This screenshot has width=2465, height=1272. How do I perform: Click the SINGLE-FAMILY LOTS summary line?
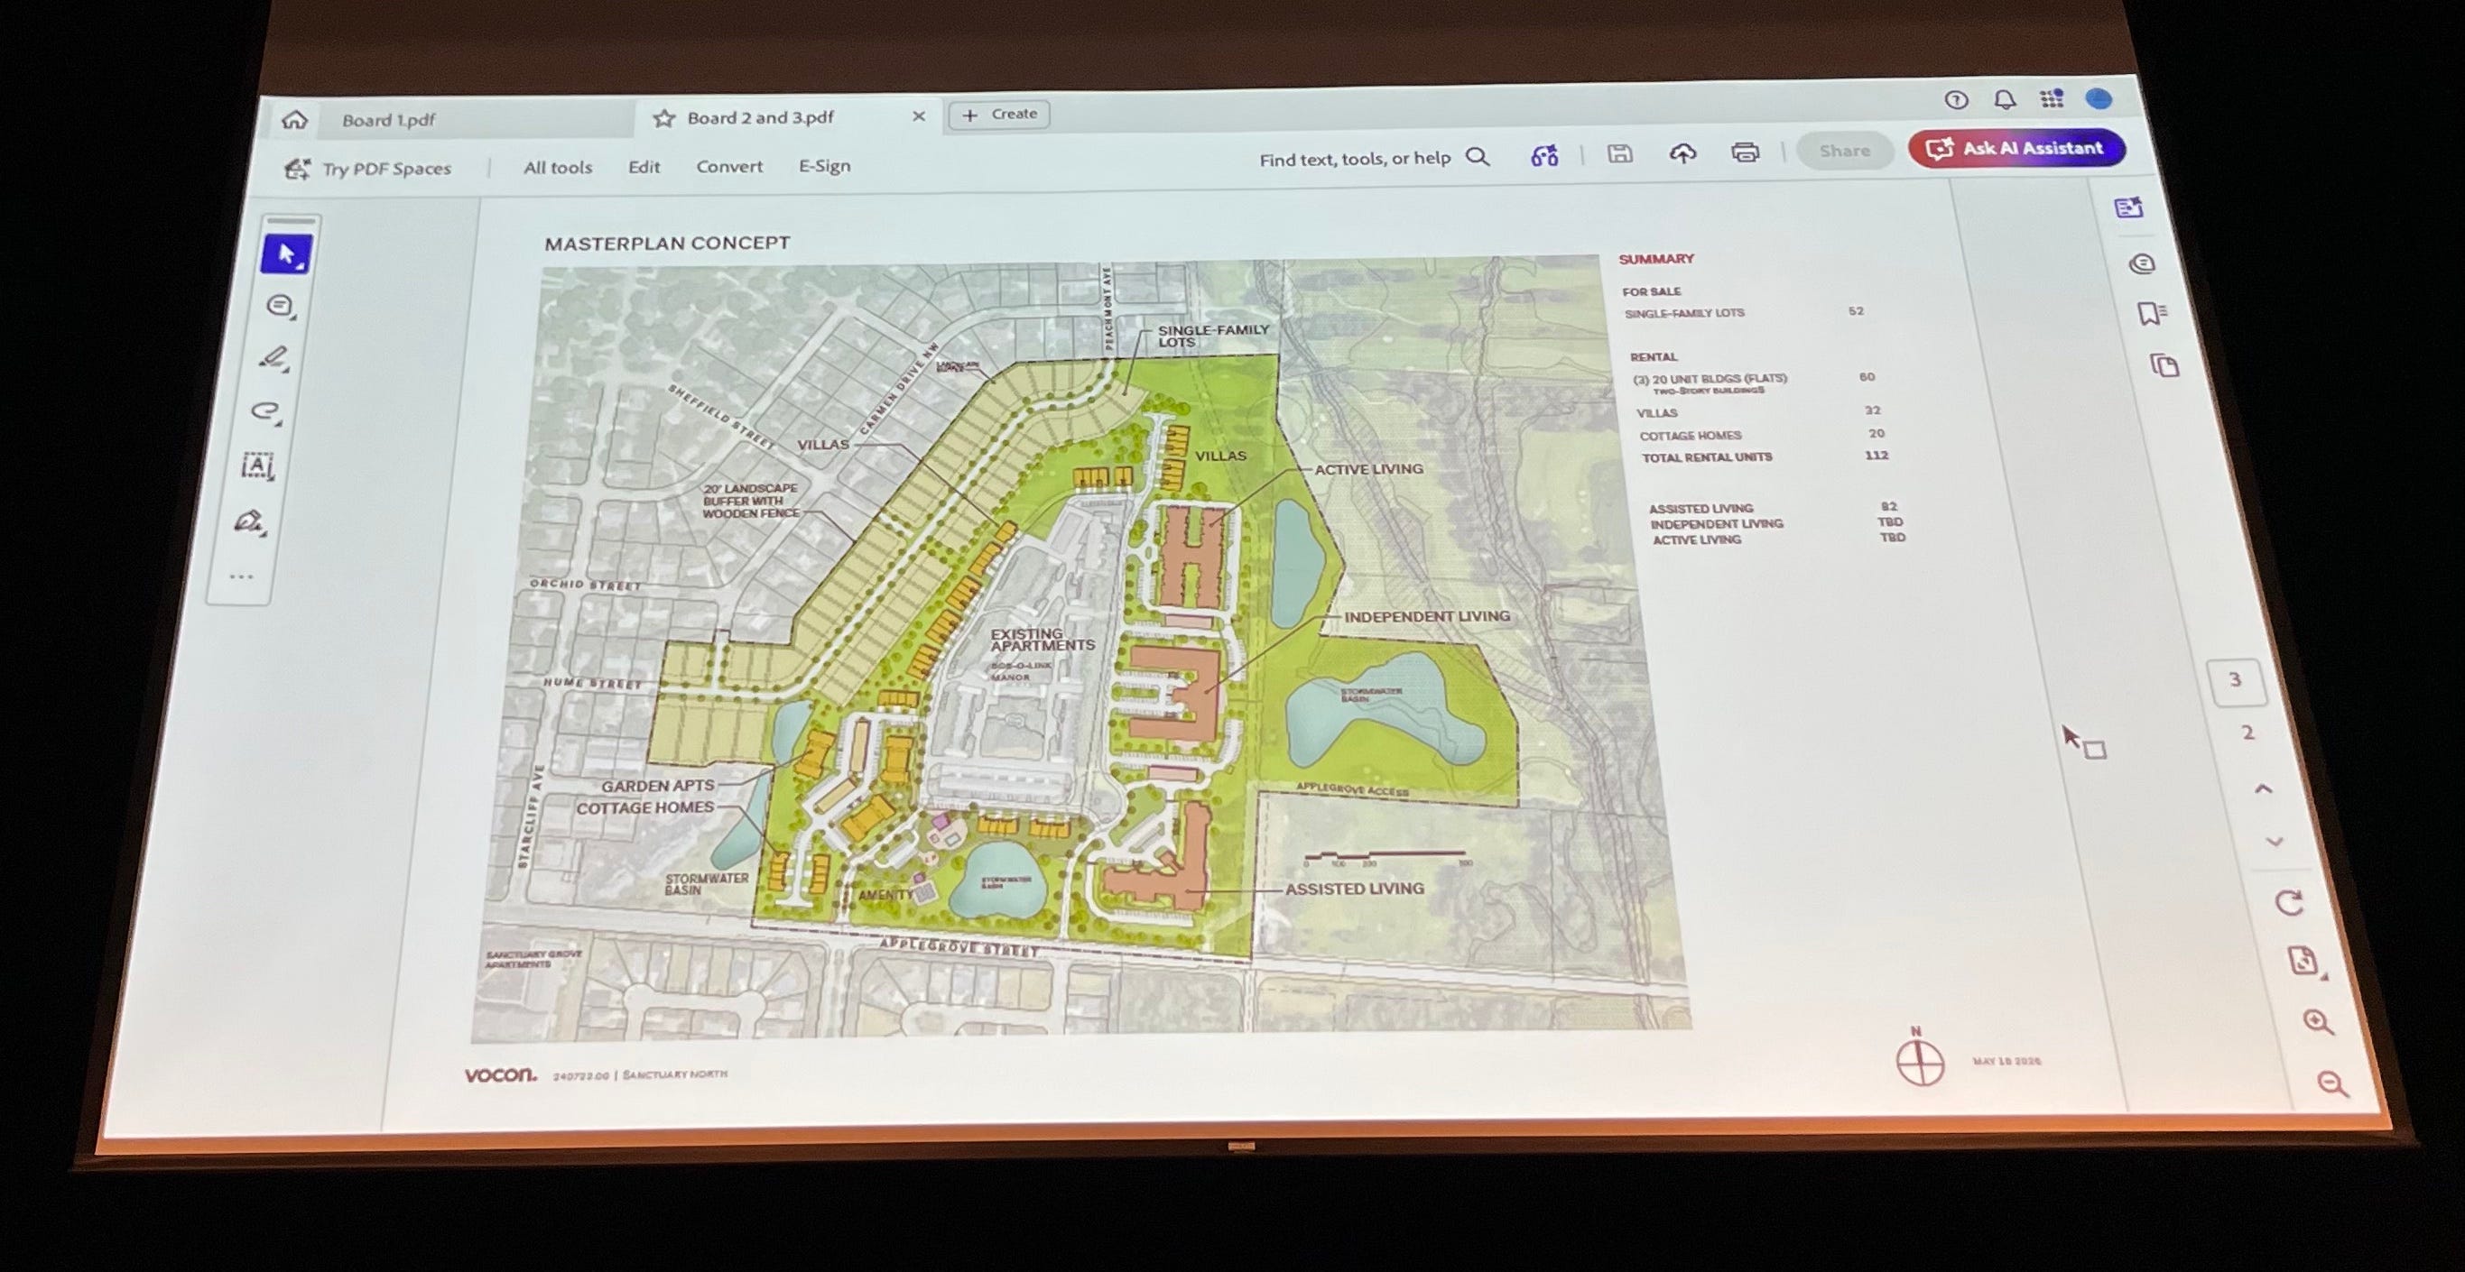(1684, 313)
